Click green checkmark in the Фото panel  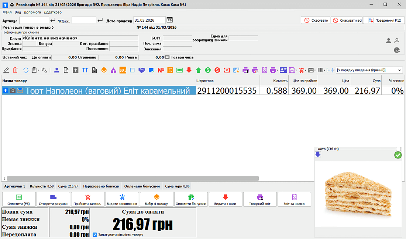[x=398, y=155]
